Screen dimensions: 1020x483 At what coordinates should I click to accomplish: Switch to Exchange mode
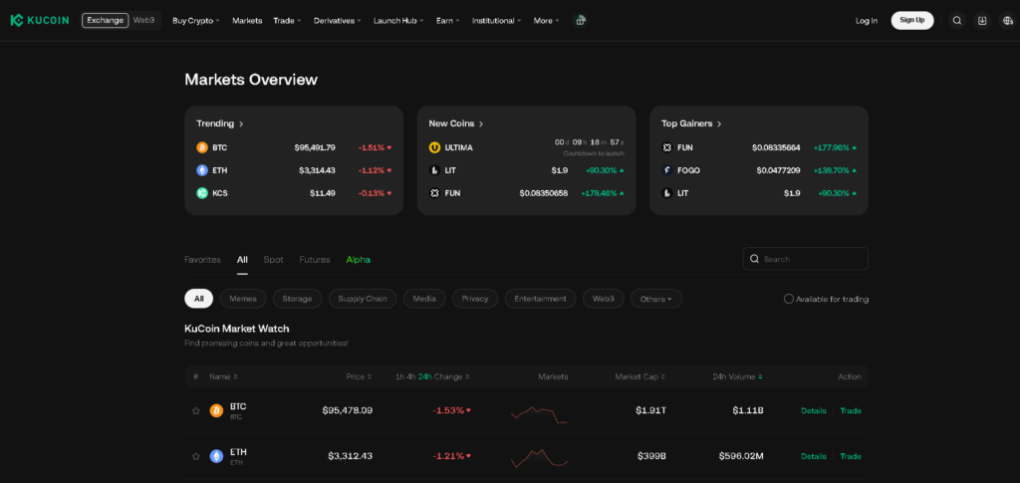click(x=105, y=20)
